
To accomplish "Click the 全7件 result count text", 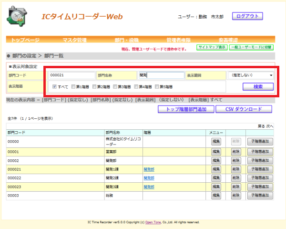I will 12,118.
